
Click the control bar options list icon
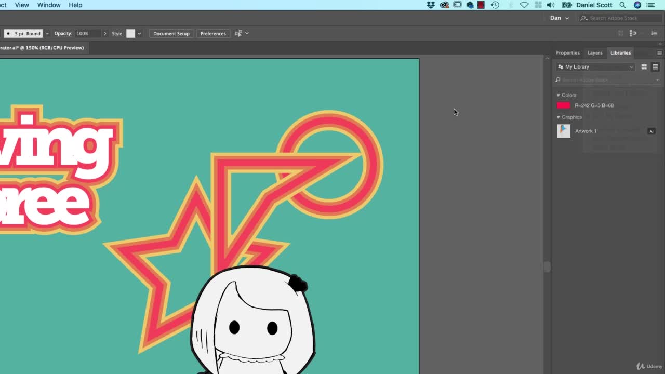coord(655,33)
